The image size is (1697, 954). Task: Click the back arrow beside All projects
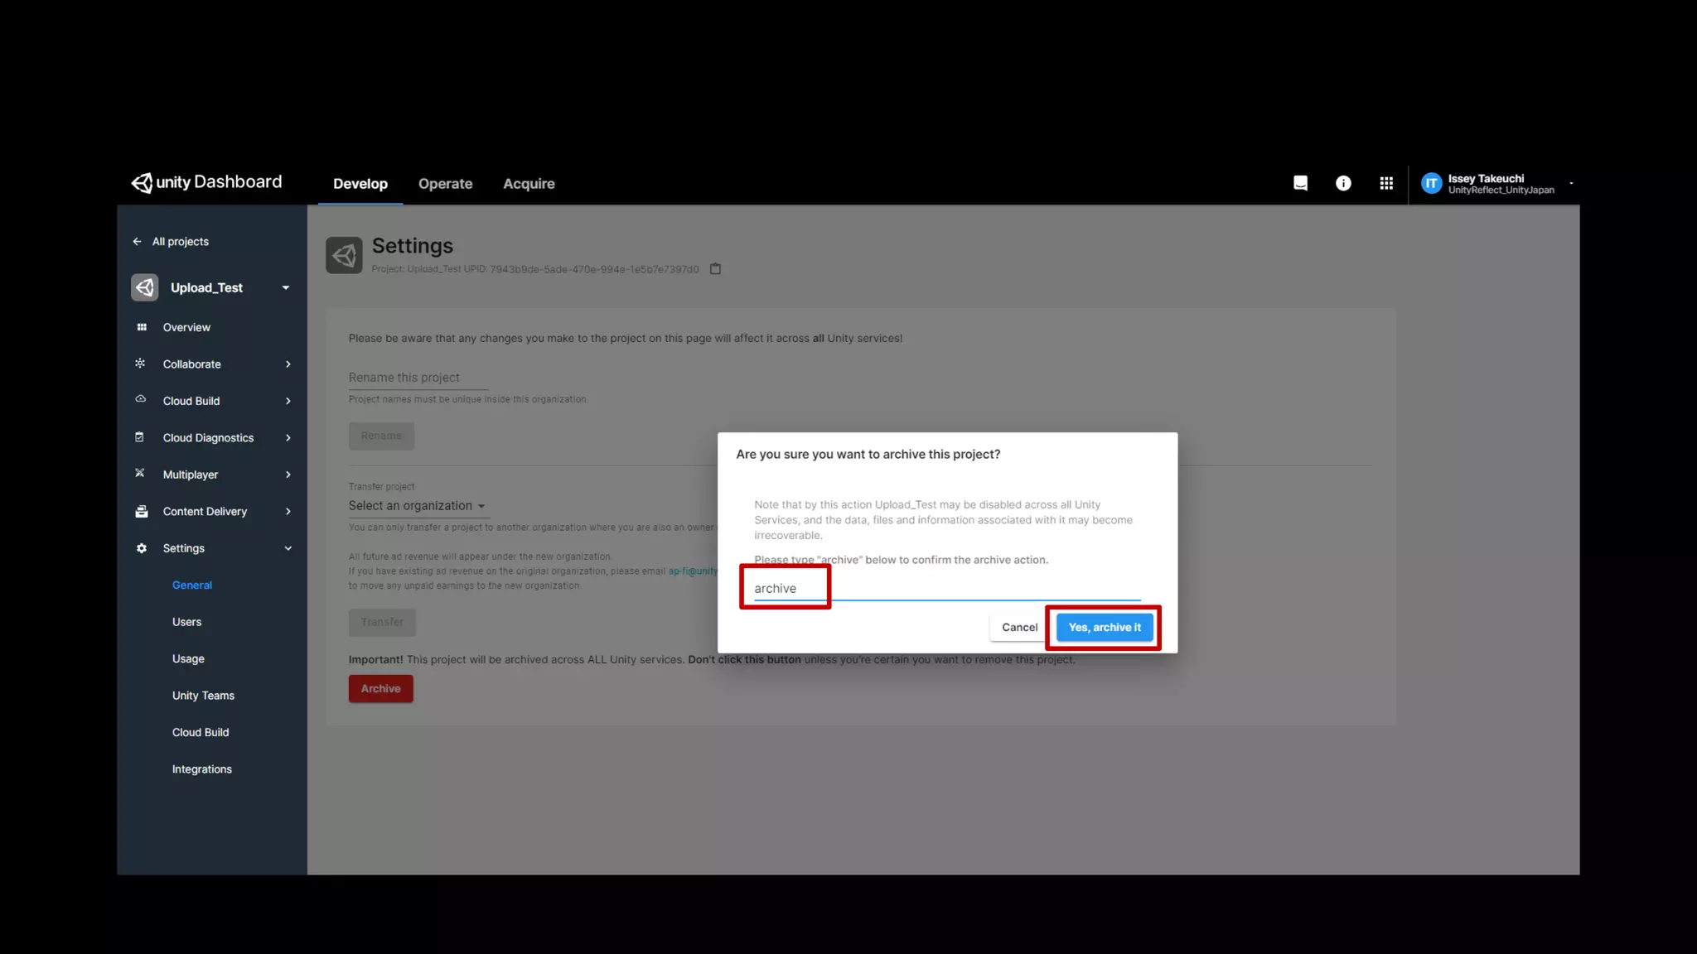tap(137, 242)
